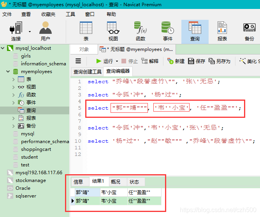
Task: Open the Function (函数) toolbar icon
Action: click(141, 28)
